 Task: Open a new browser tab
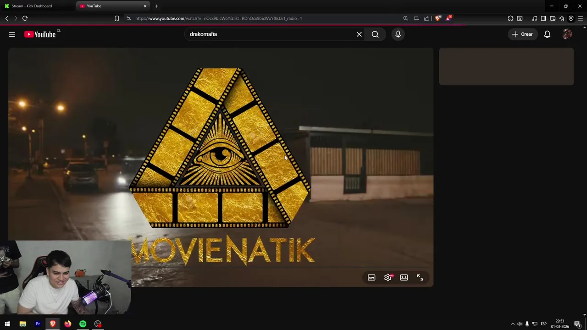tap(156, 6)
